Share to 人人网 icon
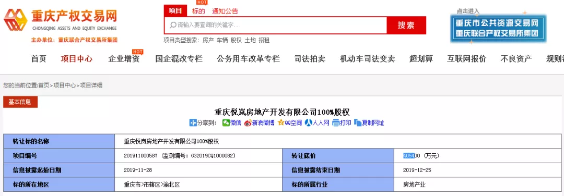564x196 pixels. tap(308, 123)
